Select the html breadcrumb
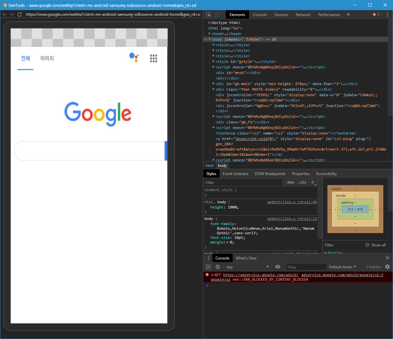The height and width of the screenshot is (339, 393). coord(209,166)
